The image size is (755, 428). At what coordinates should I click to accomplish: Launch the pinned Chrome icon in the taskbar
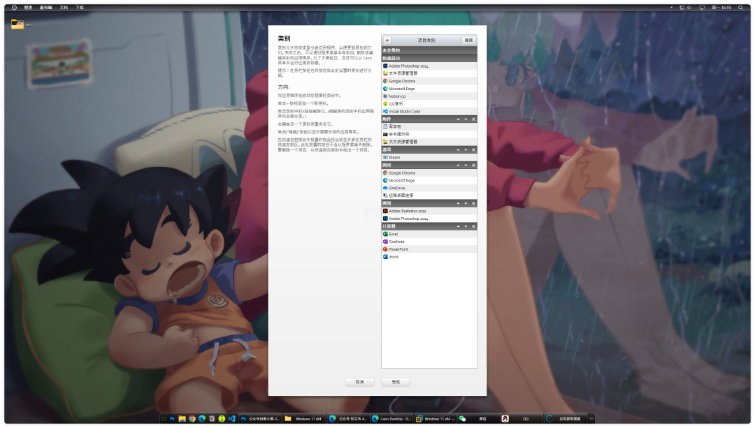click(192, 419)
